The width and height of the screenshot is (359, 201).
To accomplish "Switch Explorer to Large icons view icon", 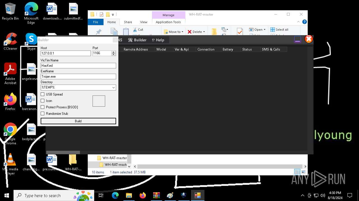I will 303,172.
